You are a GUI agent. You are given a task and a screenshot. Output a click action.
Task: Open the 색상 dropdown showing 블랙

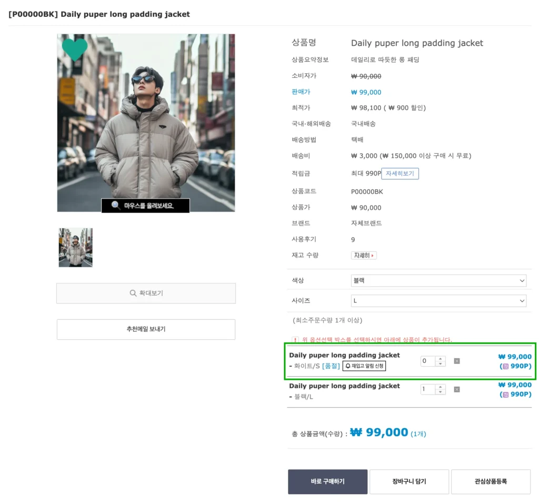(438, 280)
